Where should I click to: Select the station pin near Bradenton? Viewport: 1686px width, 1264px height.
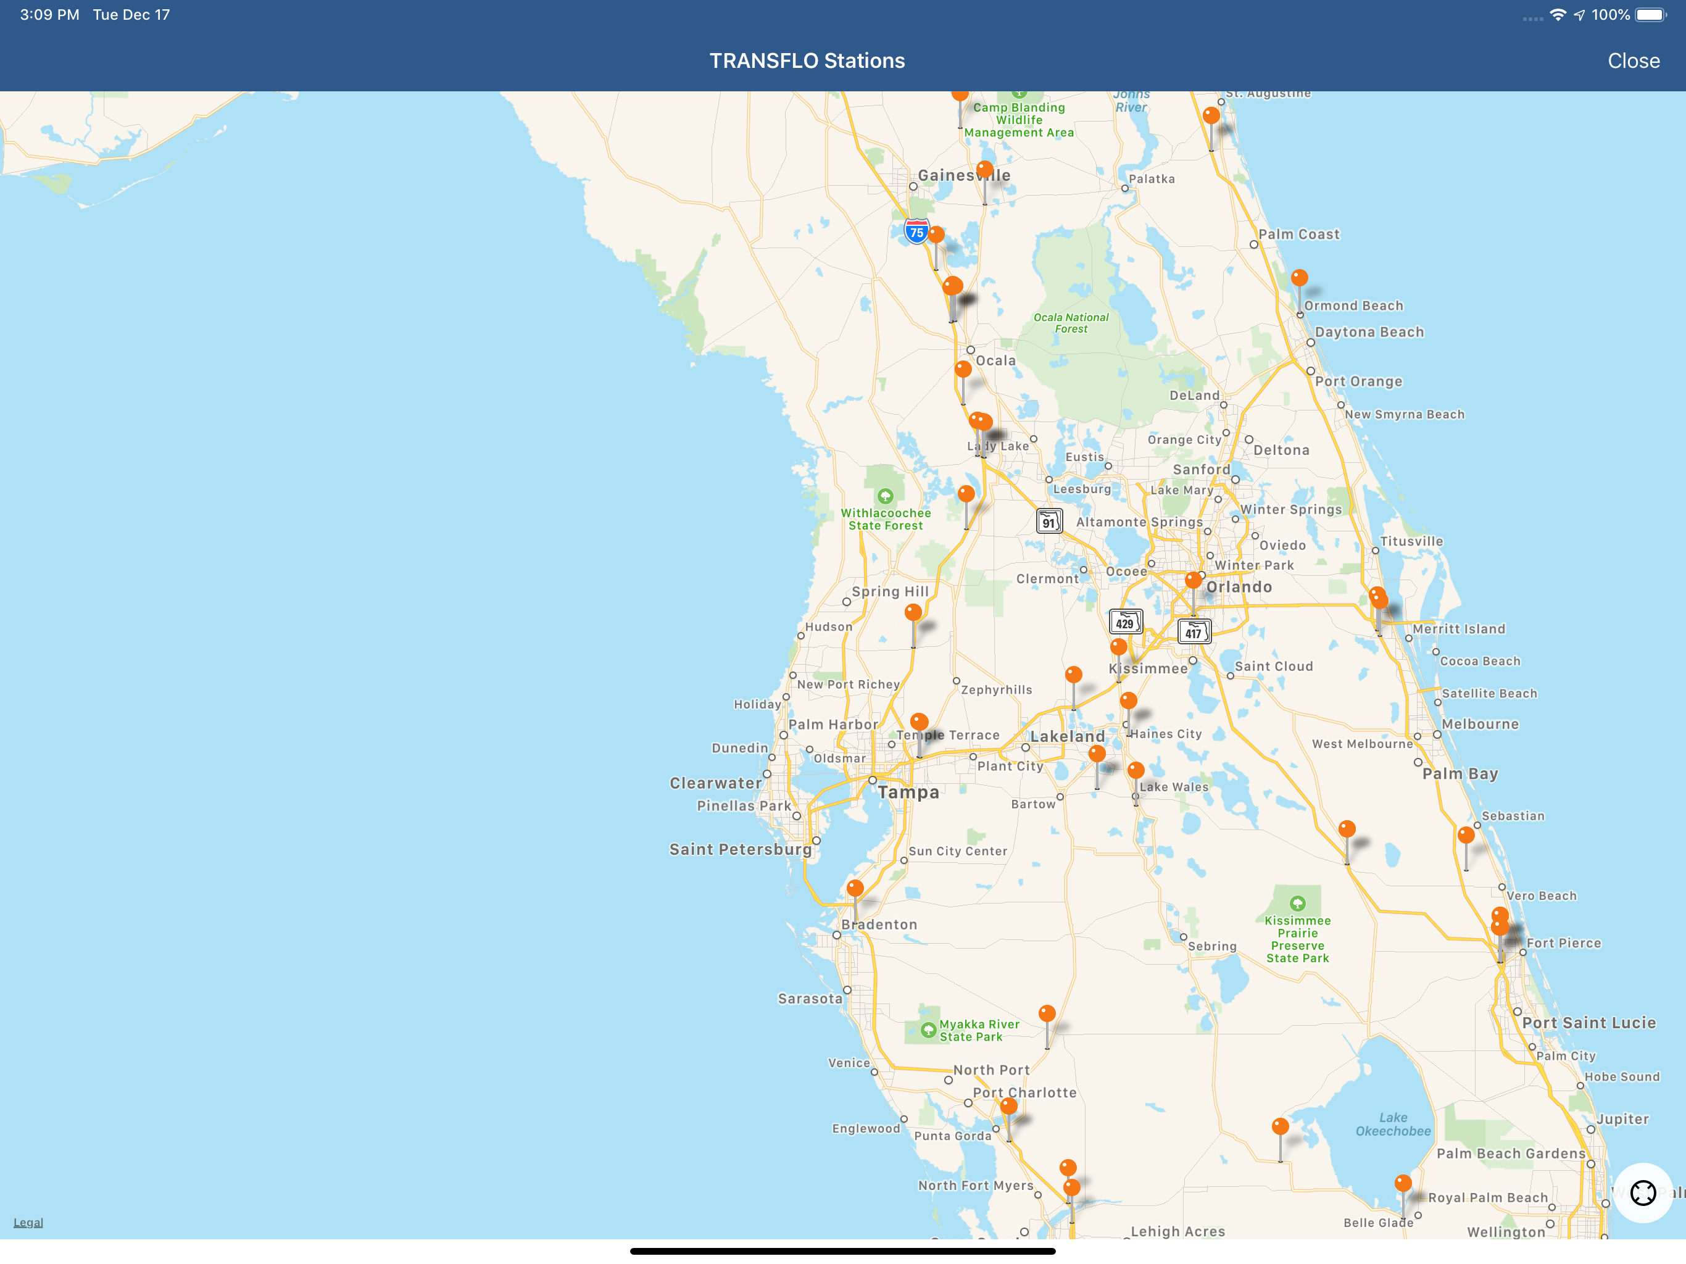[855, 888]
